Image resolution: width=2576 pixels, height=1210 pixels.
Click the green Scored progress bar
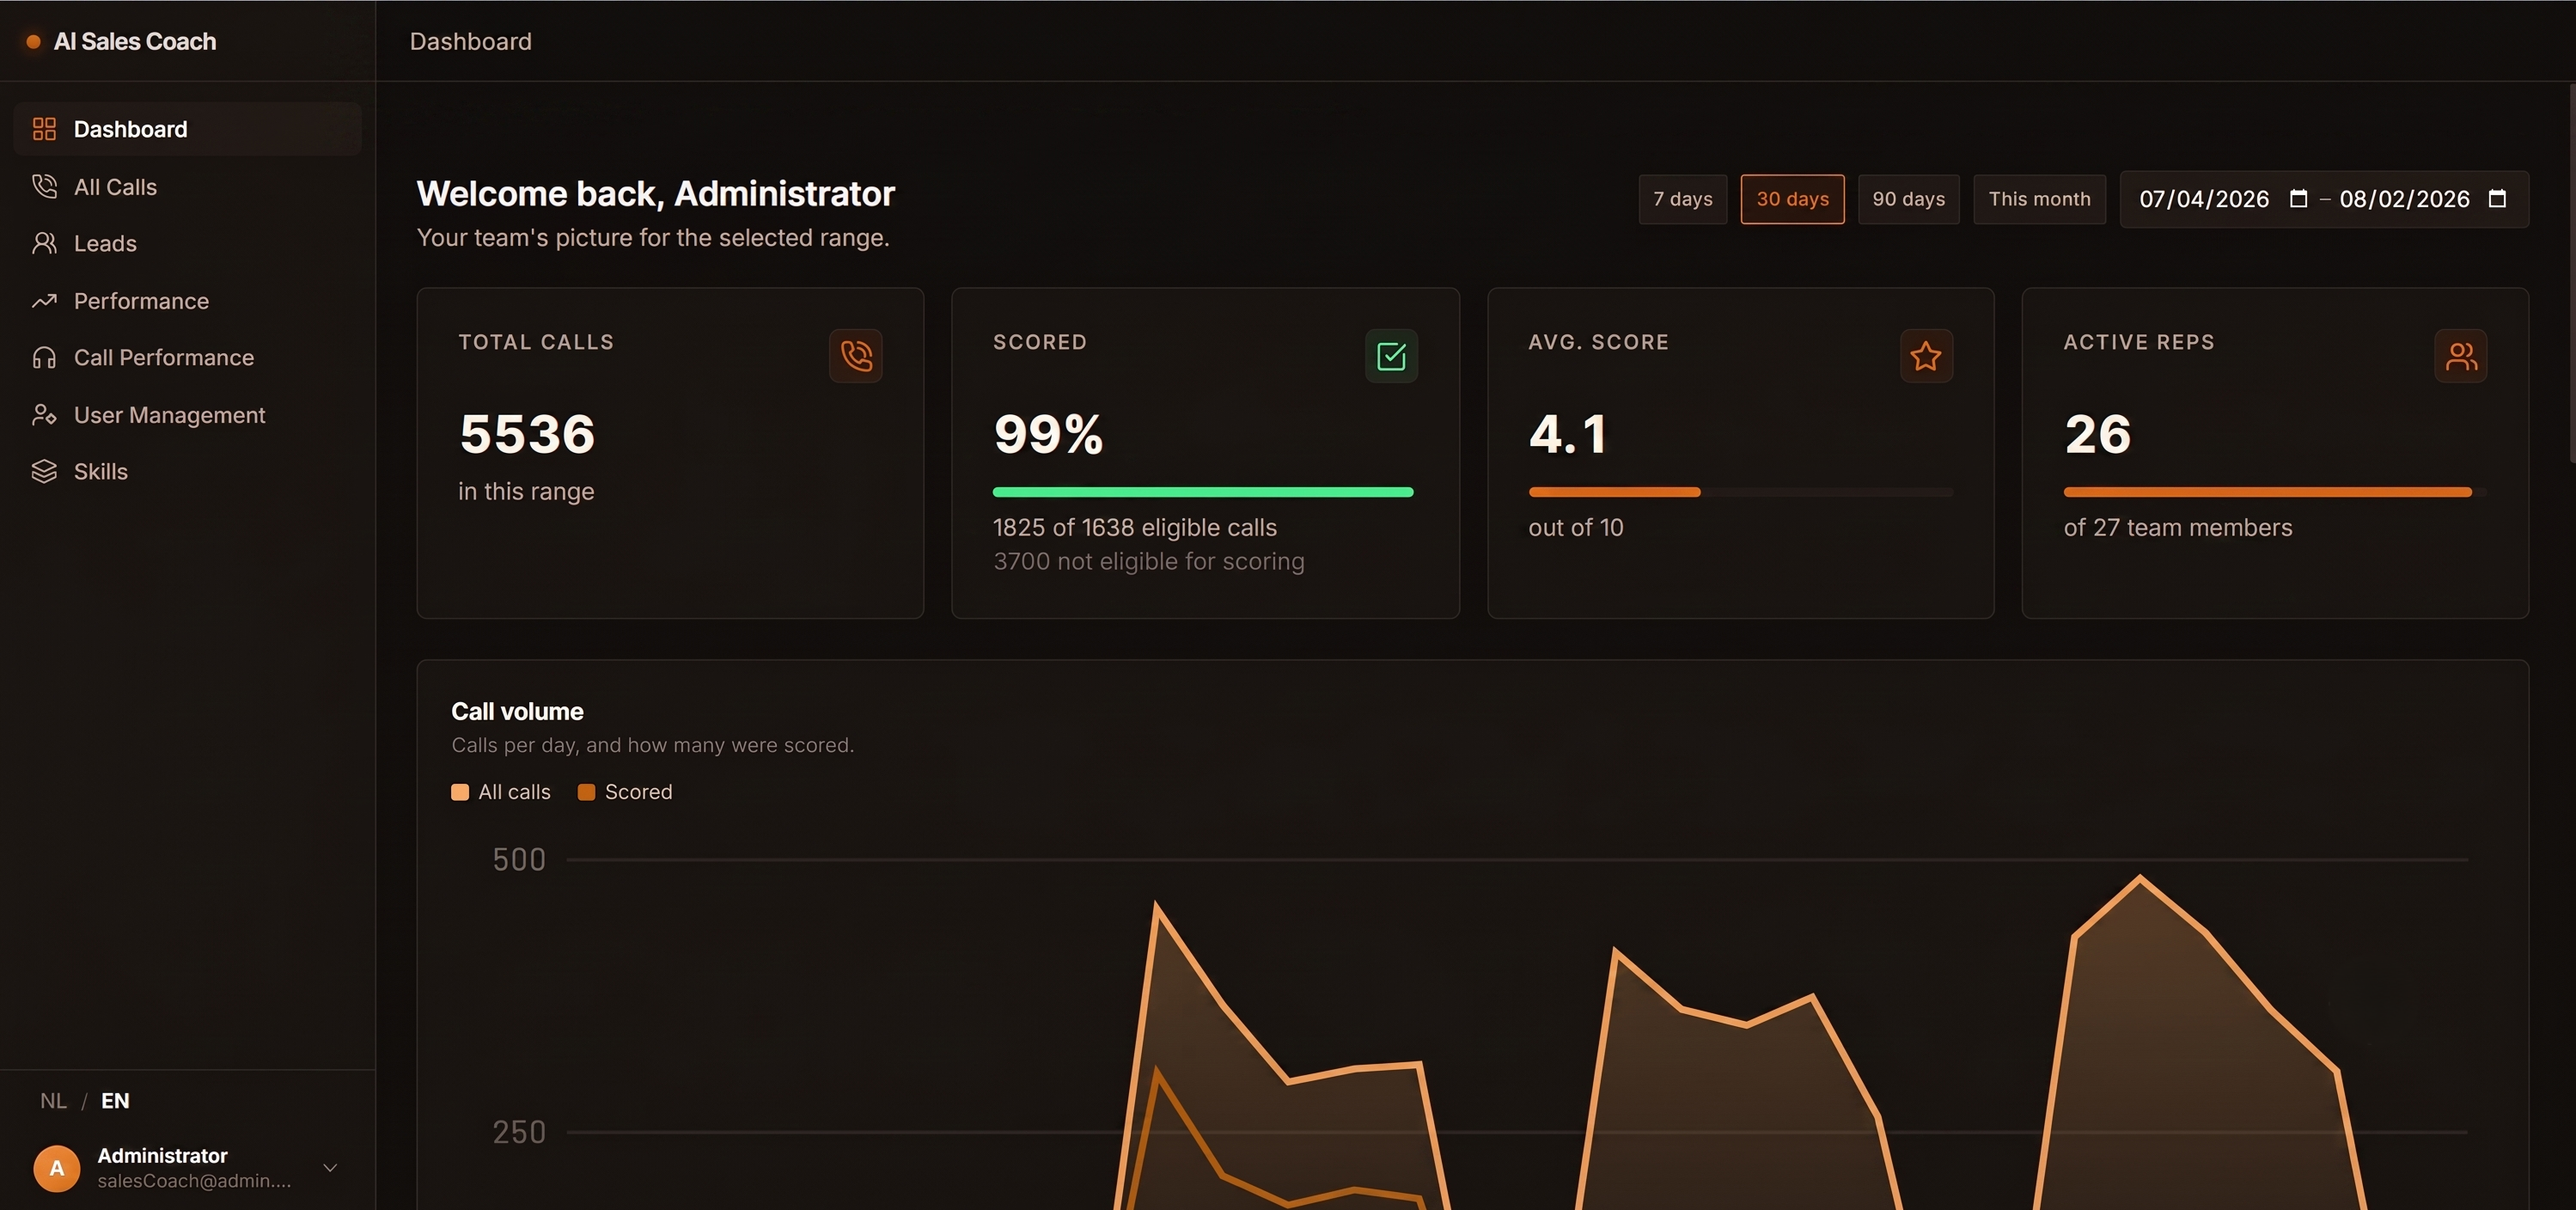tap(1203, 492)
